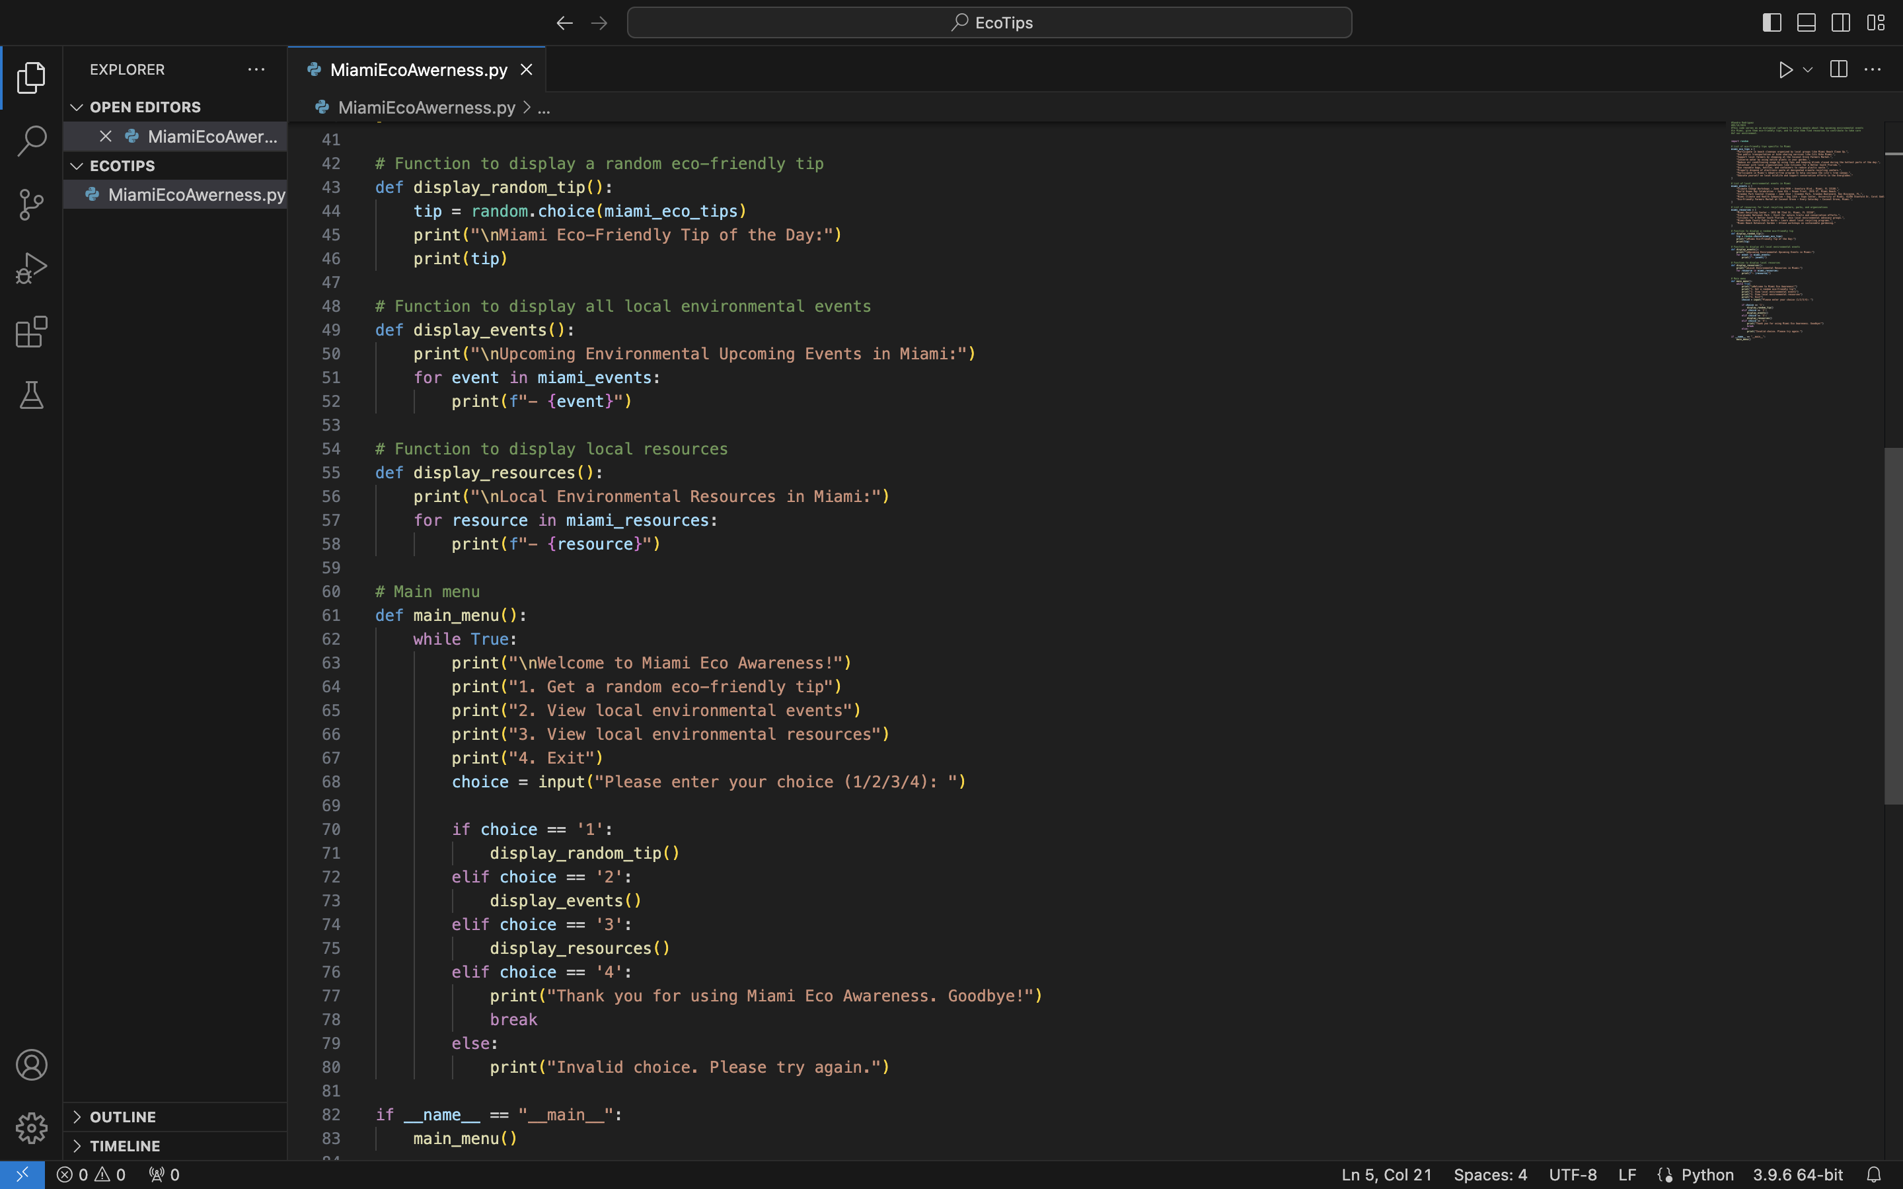Open Run and Debug view
Viewport: 1903px width, 1189px height.
32,268
